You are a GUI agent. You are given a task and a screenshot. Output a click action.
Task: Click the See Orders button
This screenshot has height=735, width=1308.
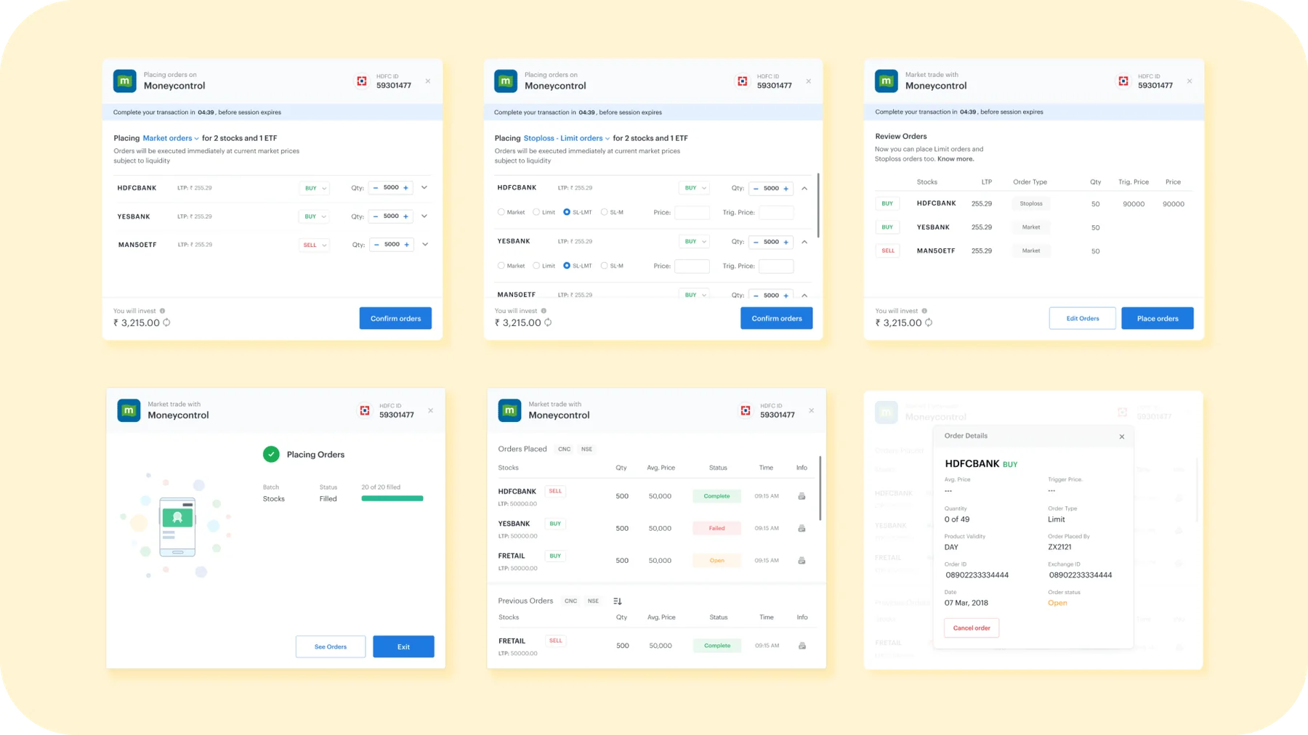pos(331,646)
